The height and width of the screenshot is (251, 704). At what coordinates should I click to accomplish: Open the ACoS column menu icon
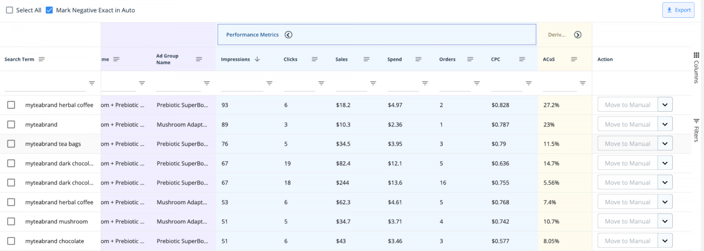[x=574, y=59]
